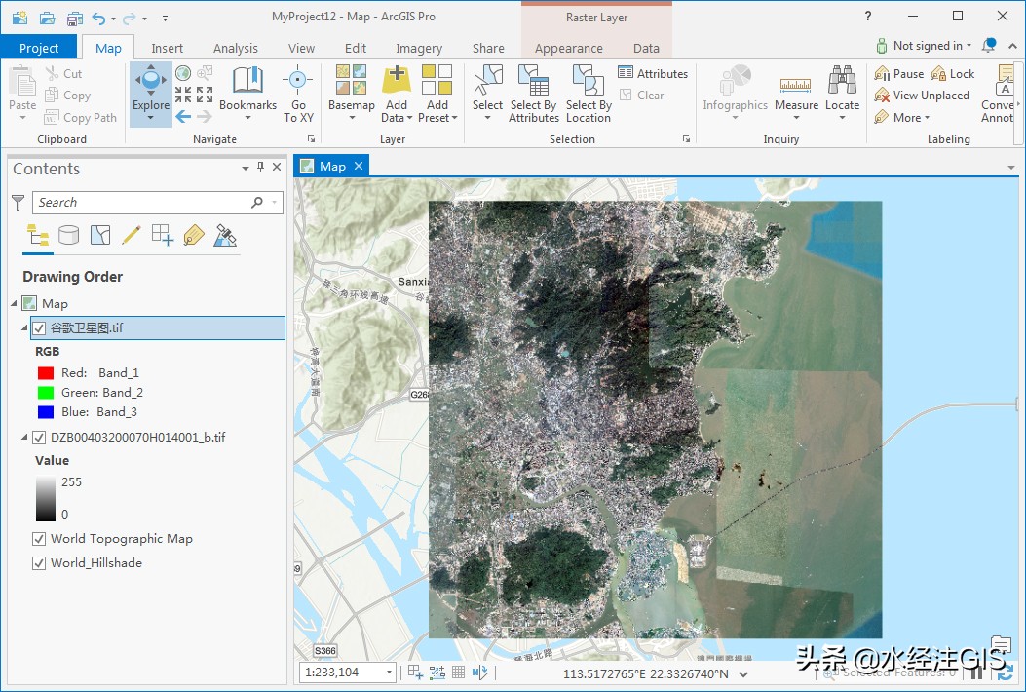Open Select By Location tool
The height and width of the screenshot is (692, 1026).
tap(589, 94)
